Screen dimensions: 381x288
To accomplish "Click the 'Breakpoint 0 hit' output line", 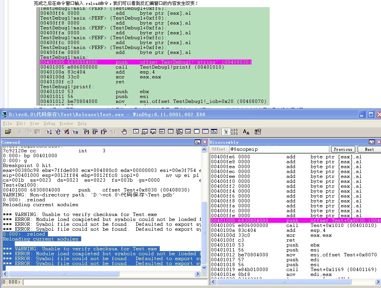I will pos(27,165).
